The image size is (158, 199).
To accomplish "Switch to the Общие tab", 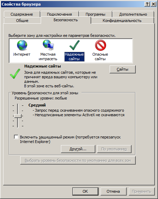I will click(22, 21).
